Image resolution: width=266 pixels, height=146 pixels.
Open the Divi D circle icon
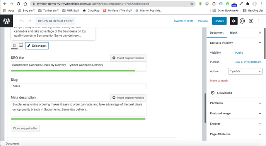coord(242,21)
